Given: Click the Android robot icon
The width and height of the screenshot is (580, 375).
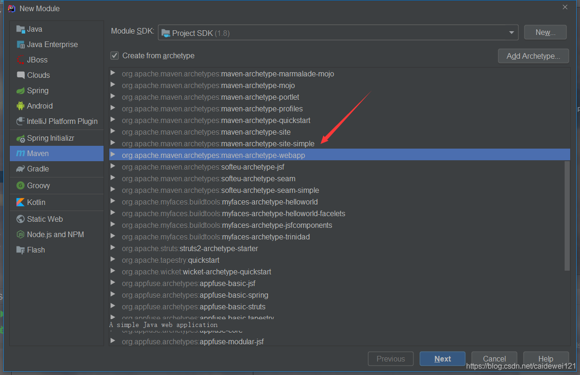Looking at the screenshot, I should pos(21,106).
